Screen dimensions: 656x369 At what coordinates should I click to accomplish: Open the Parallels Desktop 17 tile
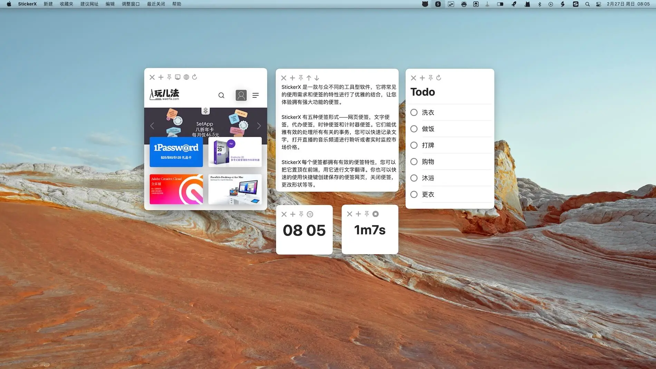[235, 189]
